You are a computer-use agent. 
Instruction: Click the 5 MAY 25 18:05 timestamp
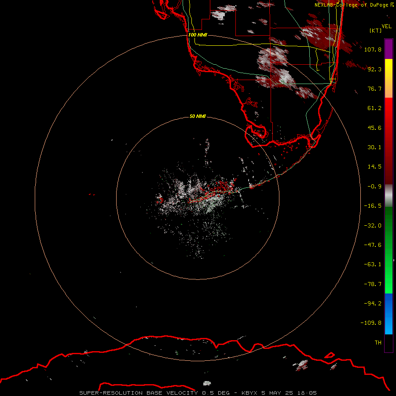pos(289,393)
